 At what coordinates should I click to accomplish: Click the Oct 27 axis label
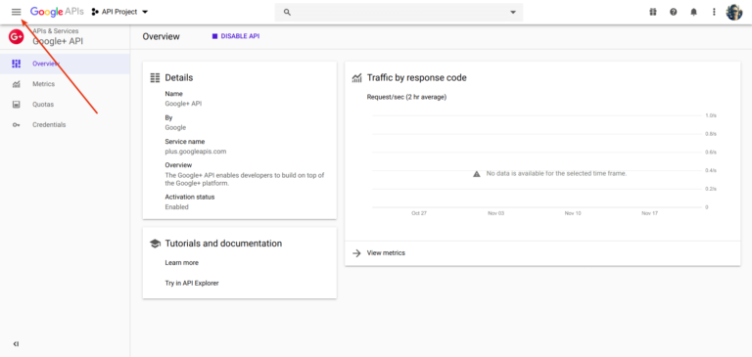(x=419, y=213)
